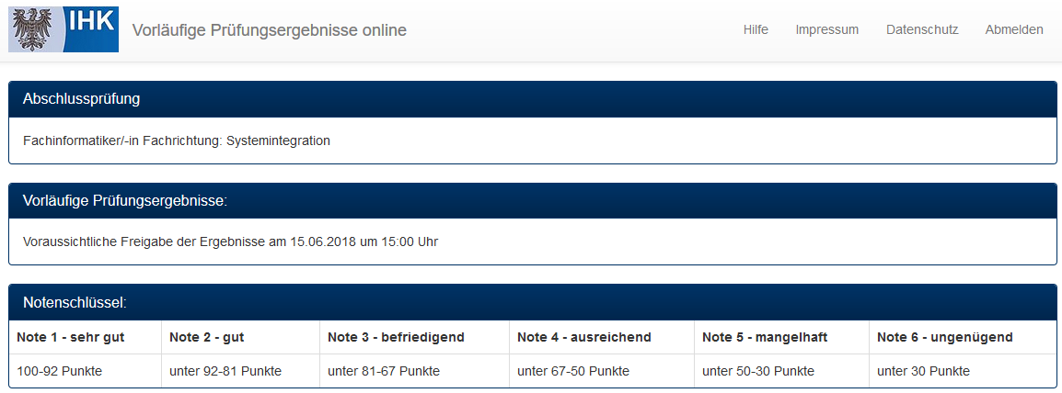Click the unter 67-50 Punkte cell
Viewport: 1062px width, 393px height.
coord(572,371)
